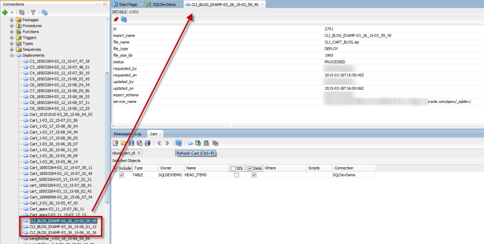Viewport: 484px width, 244px height.
Task: Toggle the Data header checkbox
Action: pos(250,168)
